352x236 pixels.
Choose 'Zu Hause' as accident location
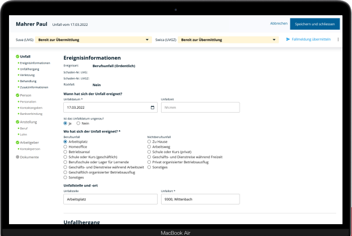coord(149,142)
